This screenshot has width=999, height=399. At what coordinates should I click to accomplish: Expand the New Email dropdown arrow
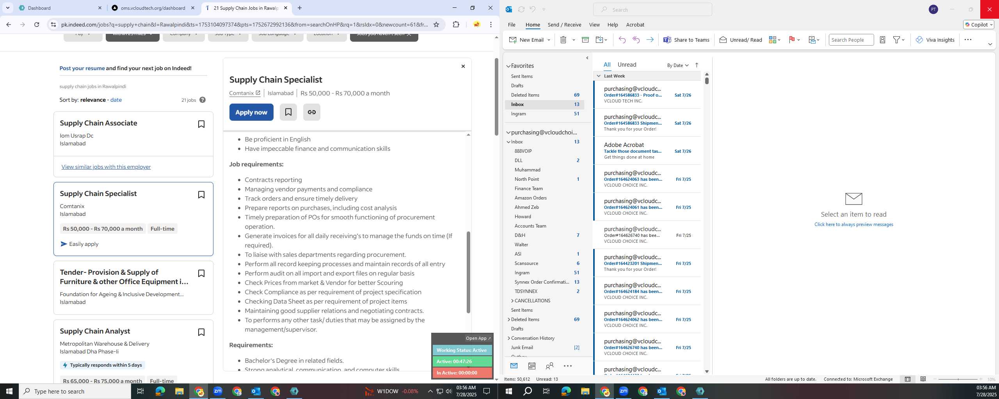pyautogui.click(x=549, y=40)
